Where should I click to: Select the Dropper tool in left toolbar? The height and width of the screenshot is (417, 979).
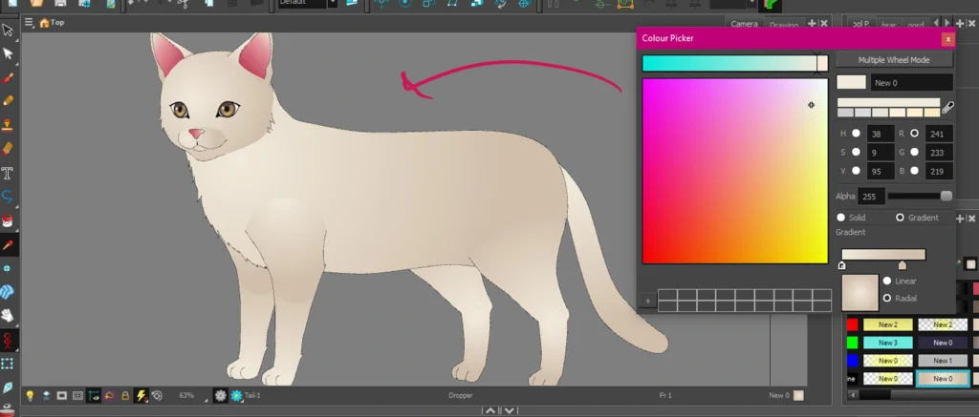[8, 245]
